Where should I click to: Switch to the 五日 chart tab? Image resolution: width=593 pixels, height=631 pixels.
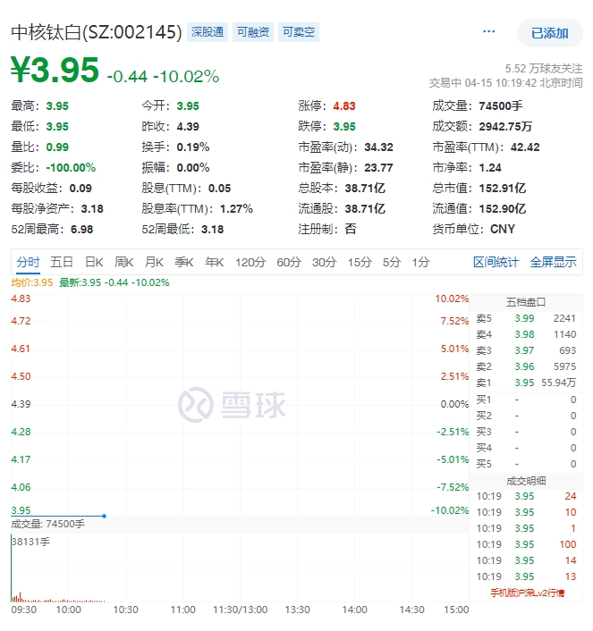[x=62, y=263]
